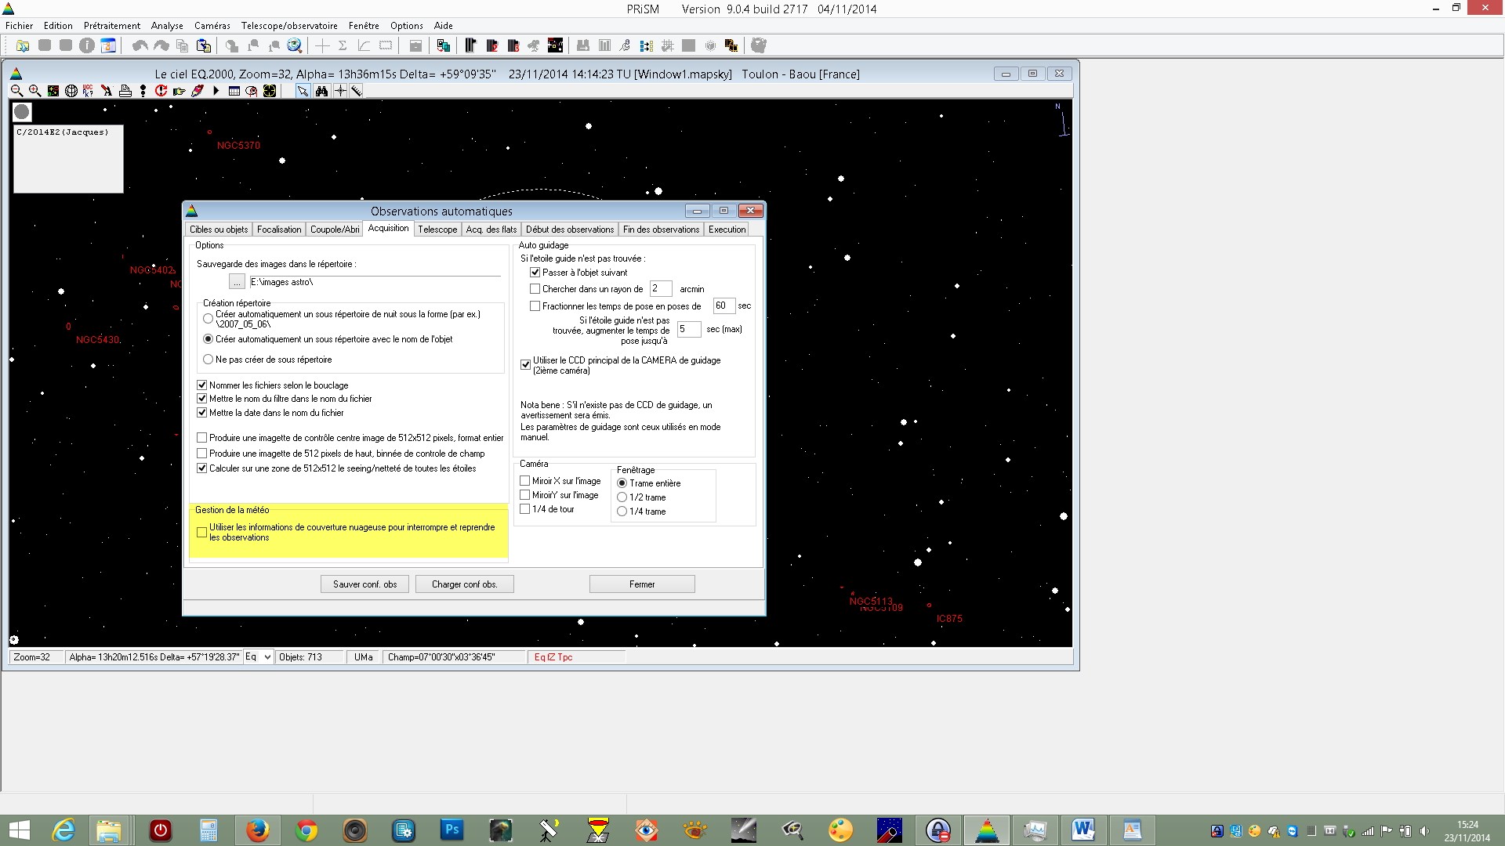Click the crosshair centering tool icon

coord(340,91)
